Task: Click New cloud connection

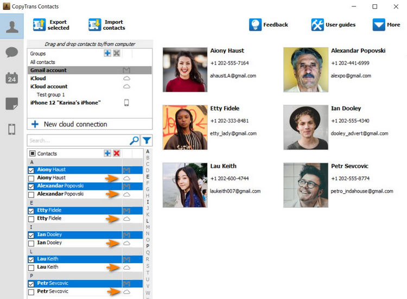Action: coord(90,124)
